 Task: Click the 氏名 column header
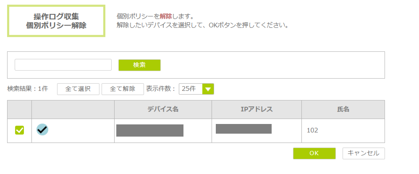[343, 109]
